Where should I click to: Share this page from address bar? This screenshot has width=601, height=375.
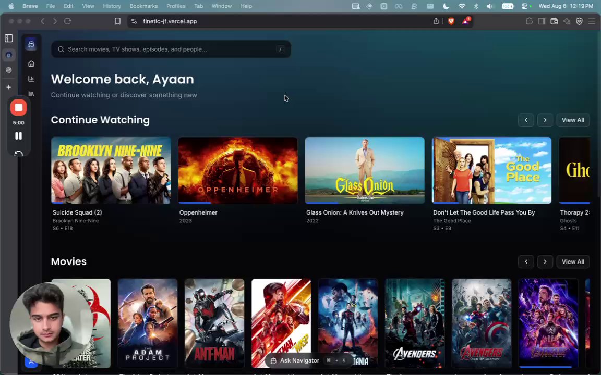tap(436, 21)
